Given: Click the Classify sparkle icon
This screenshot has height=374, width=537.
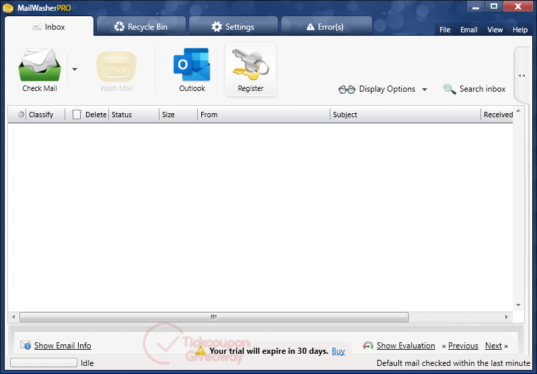Looking at the screenshot, I should [x=22, y=115].
